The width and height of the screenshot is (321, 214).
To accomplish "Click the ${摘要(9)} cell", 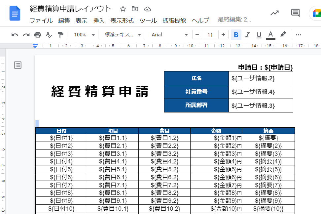I will click(x=268, y=201).
